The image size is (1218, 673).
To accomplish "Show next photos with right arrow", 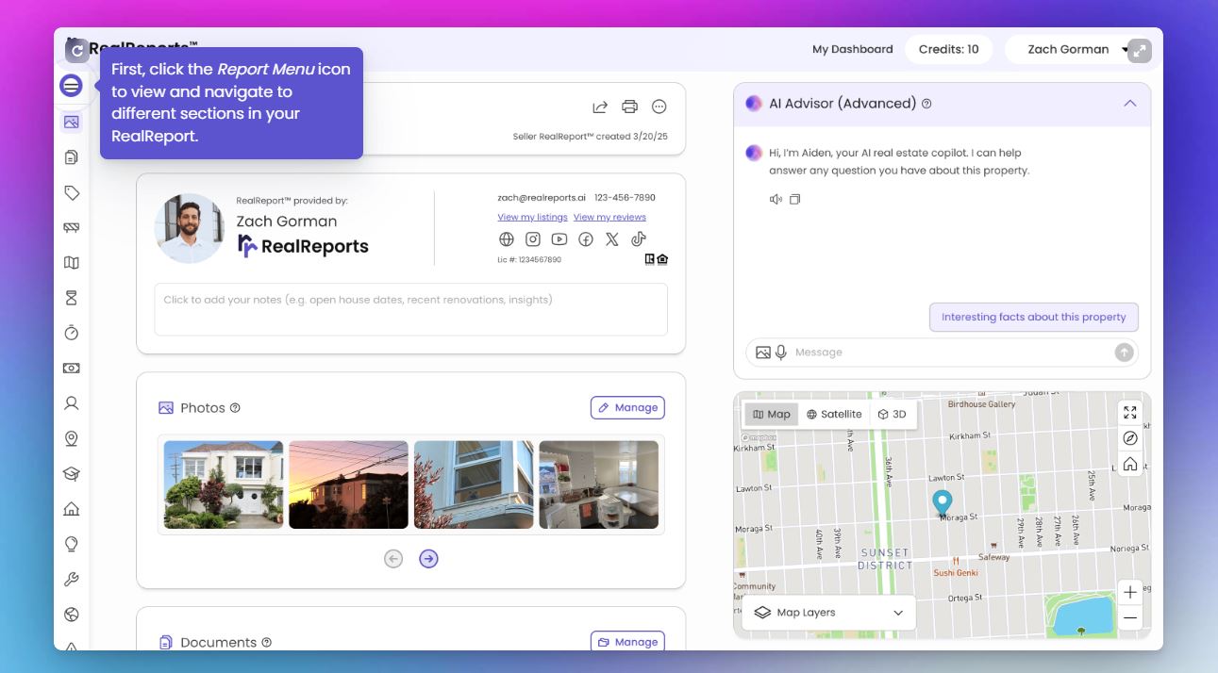I will pos(428,559).
